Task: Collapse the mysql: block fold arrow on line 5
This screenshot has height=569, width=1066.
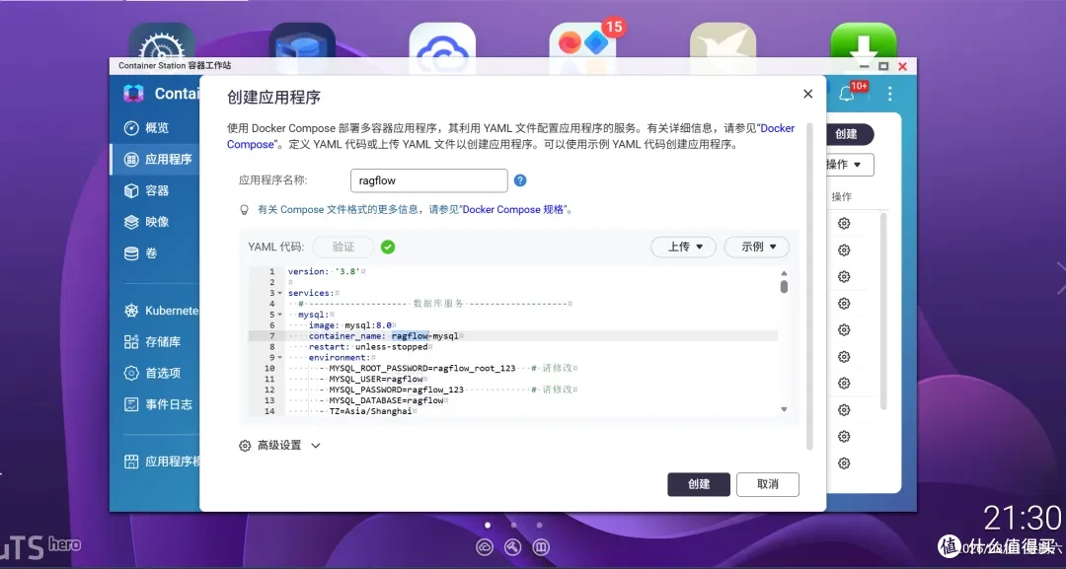Action: [280, 315]
